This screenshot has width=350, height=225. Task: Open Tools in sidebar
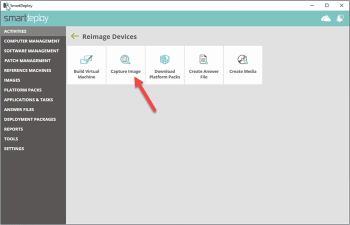33,139
